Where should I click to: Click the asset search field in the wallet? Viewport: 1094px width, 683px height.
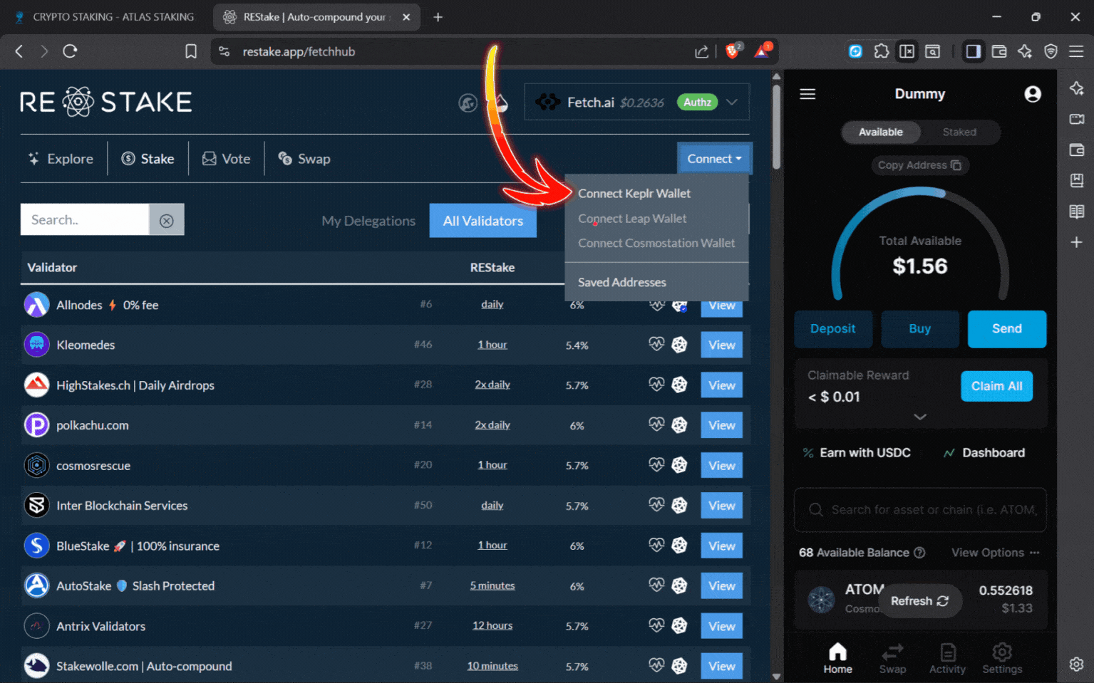click(x=919, y=509)
